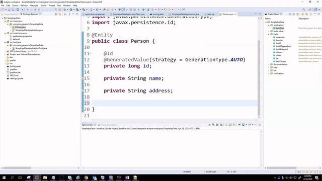
Task: Click Expand All in Gradle Tasks view
Action: (x=290, y=14)
